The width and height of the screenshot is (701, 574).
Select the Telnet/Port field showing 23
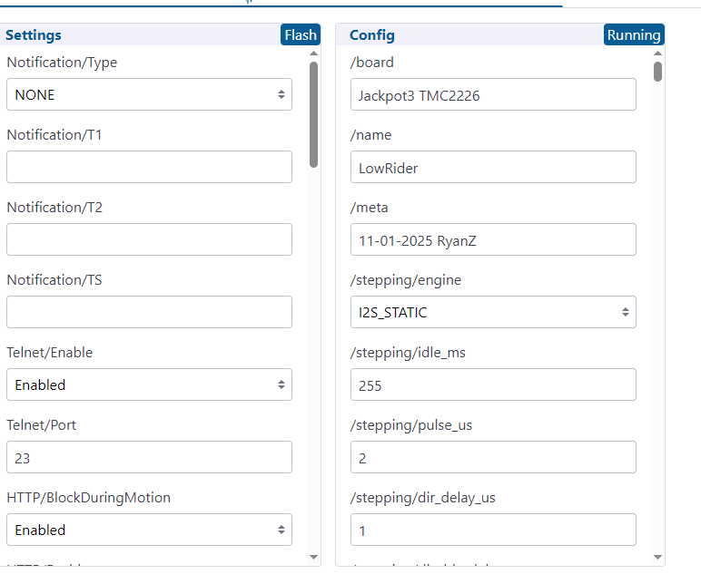[149, 458]
